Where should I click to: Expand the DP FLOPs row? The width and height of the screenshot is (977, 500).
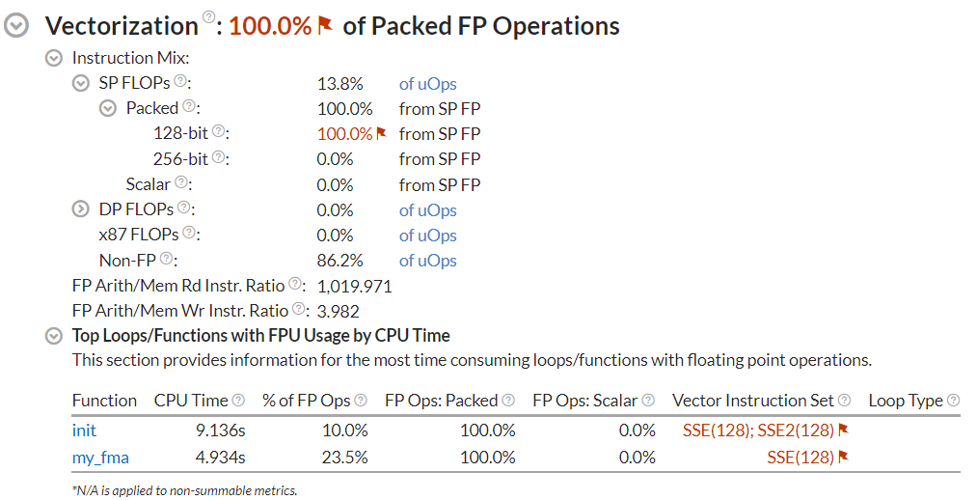(x=81, y=209)
